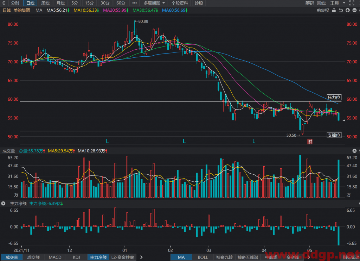Toggle the chart lock icon
This screenshot has height=261, width=360.
tap(334, 10)
